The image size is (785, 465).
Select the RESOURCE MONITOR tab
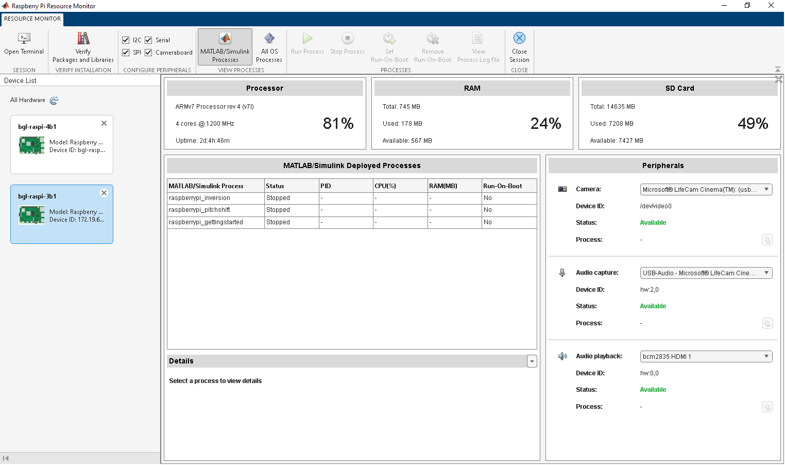pyautogui.click(x=32, y=19)
